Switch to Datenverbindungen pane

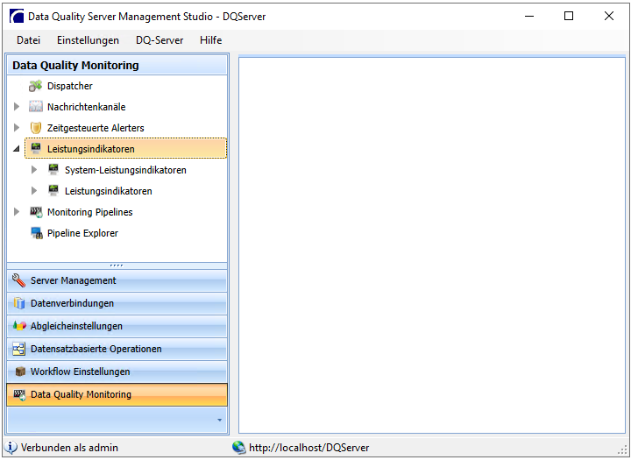click(117, 303)
